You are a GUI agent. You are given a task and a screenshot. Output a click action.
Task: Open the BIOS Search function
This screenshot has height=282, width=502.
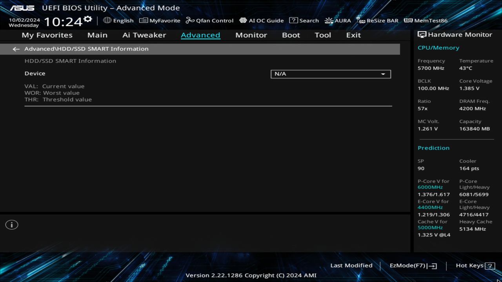pos(304,20)
